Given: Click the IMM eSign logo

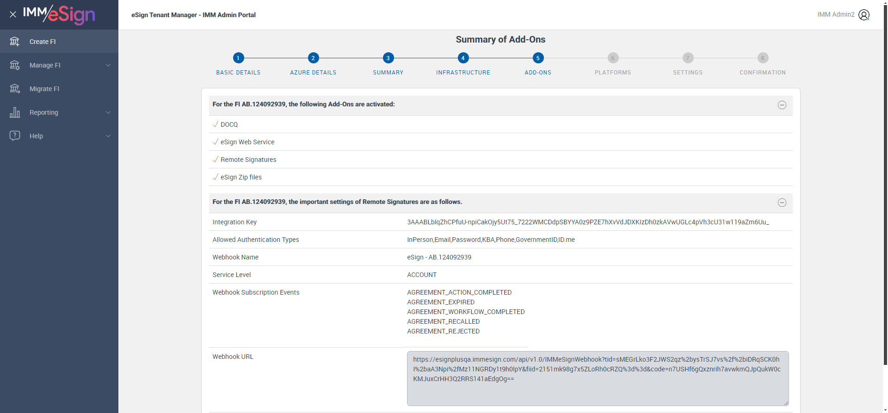Looking at the screenshot, I should (x=59, y=14).
